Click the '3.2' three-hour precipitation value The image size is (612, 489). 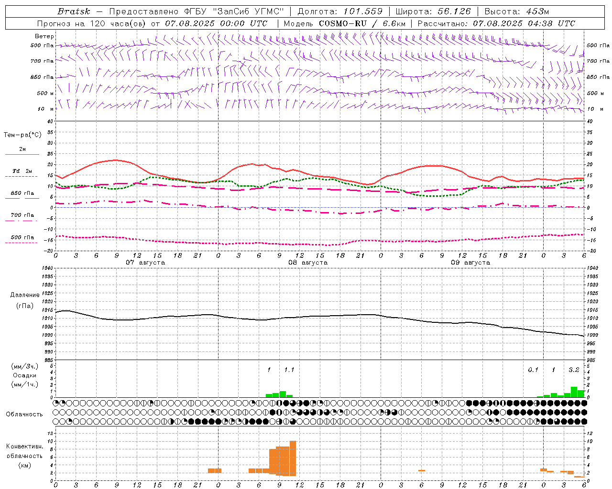pyautogui.click(x=574, y=370)
